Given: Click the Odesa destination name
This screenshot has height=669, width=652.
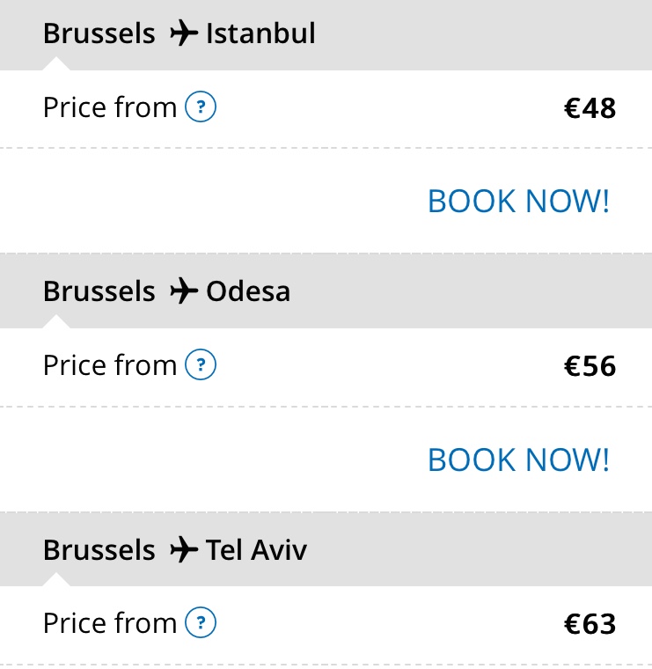Looking at the screenshot, I should coord(248,291).
